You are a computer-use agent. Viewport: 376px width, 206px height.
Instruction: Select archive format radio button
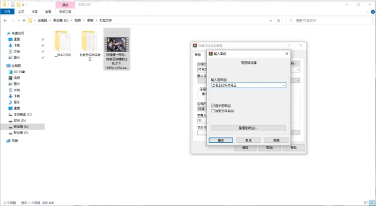click(204, 94)
